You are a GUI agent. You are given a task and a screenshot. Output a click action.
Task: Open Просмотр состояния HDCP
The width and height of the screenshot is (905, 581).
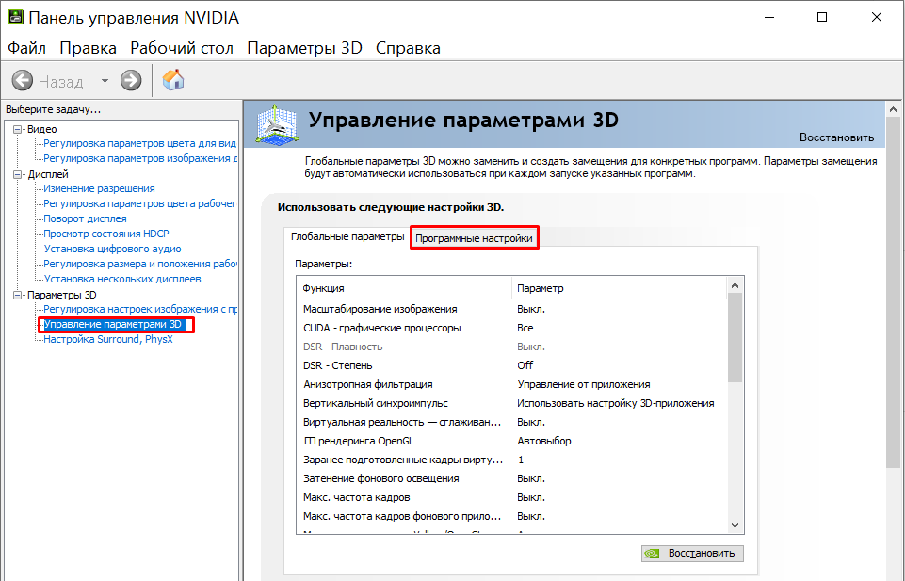pyautogui.click(x=106, y=234)
